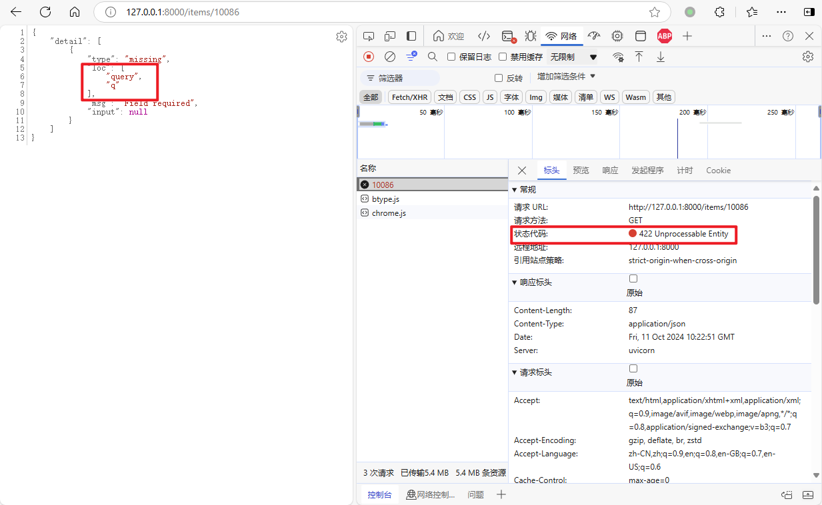
Task: Open the favorites list icon in browser toolbar
Action: [x=752, y=12]
